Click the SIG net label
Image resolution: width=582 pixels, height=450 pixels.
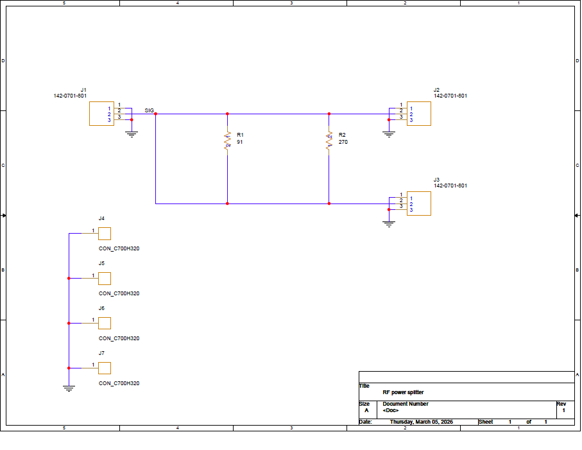(x=150, y=110)
